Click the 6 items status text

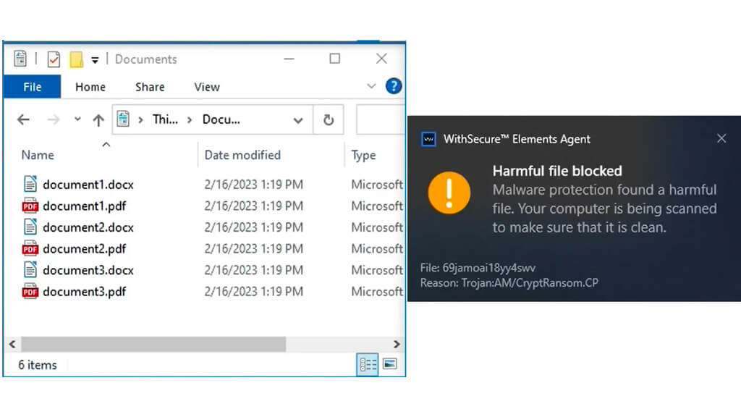pyautogui.click(x=38, y=365)
